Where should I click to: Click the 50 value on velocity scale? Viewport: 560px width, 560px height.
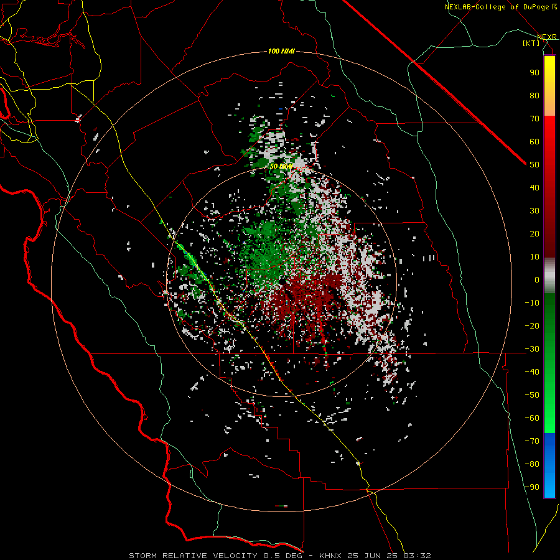coord(534,165)
